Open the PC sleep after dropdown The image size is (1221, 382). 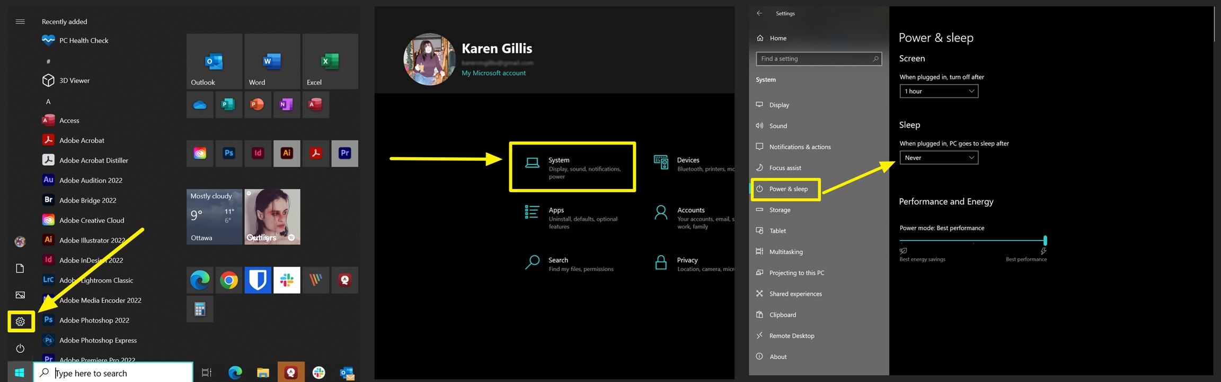click(x=939, y=158)
